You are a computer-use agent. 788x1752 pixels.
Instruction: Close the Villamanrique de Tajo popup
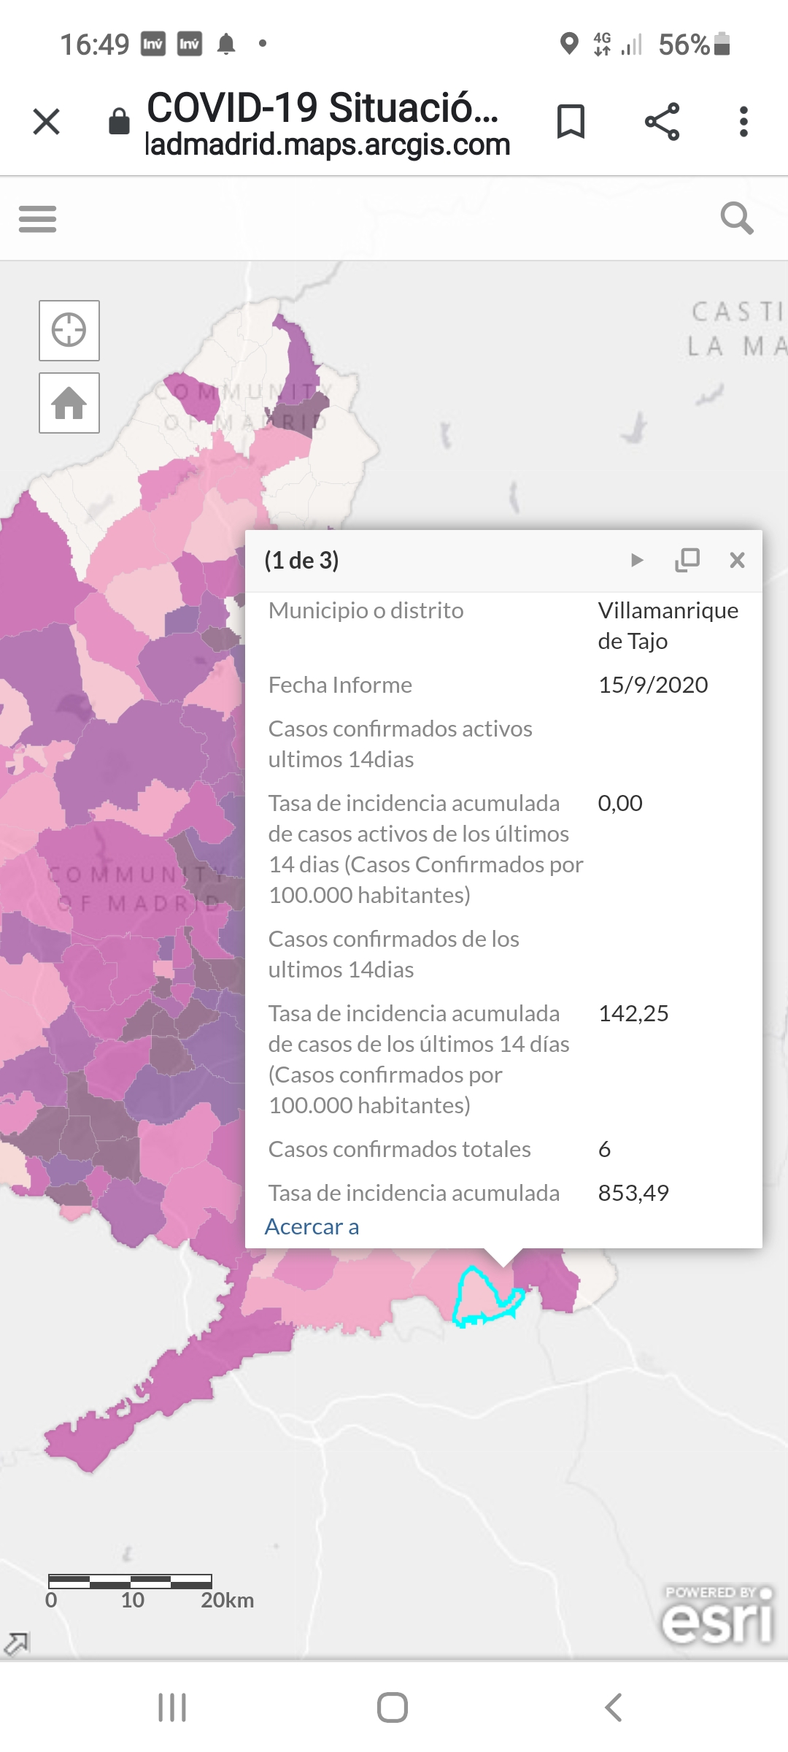click(x=737, y=560)
